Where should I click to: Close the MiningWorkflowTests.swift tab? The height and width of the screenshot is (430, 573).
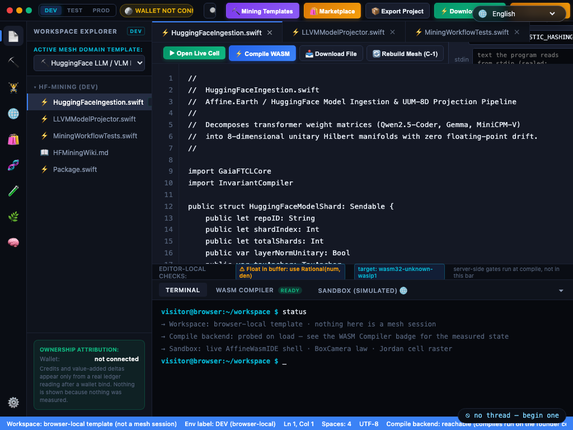coord(516,32)
